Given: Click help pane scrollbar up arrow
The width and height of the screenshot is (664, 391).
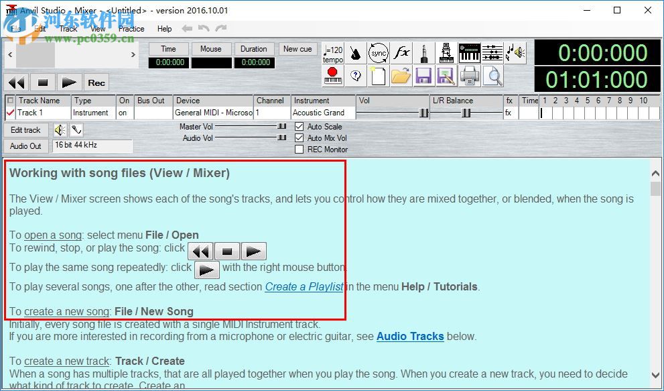Looking at the screenshot, I should coord(655,174).
